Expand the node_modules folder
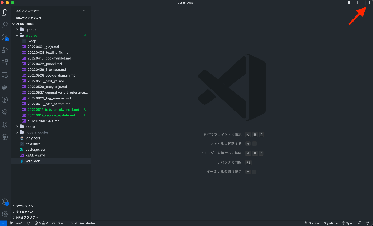This screenshot has height=226, width=373. click(51, 132)
